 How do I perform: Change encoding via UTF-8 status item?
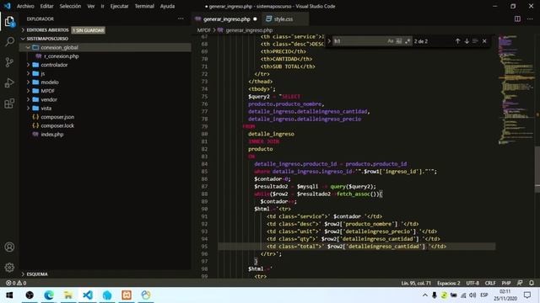coord(472,283)
